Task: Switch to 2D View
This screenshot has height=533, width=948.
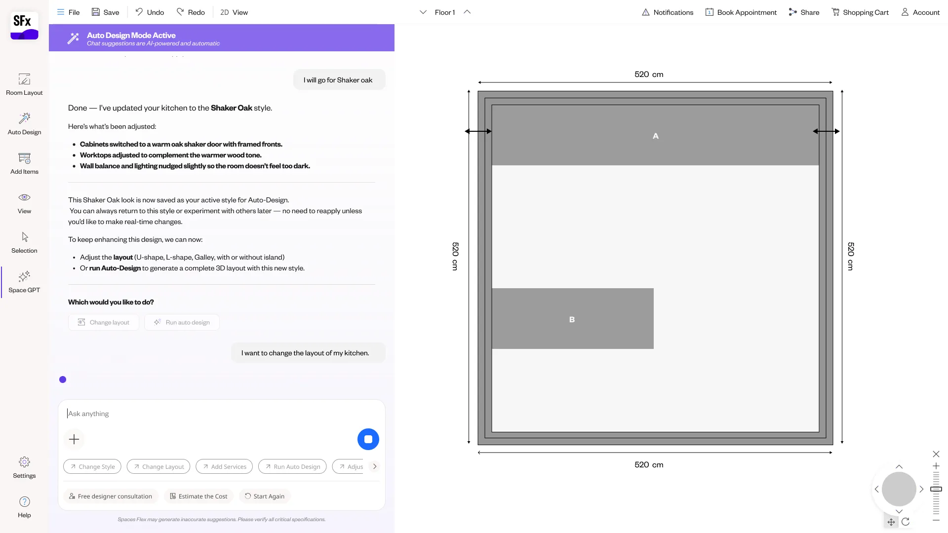Action: 234,12
